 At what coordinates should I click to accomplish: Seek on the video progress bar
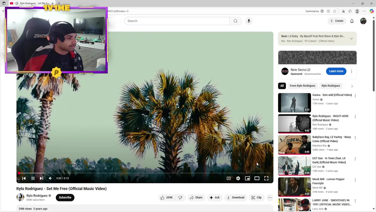(145, 173)
